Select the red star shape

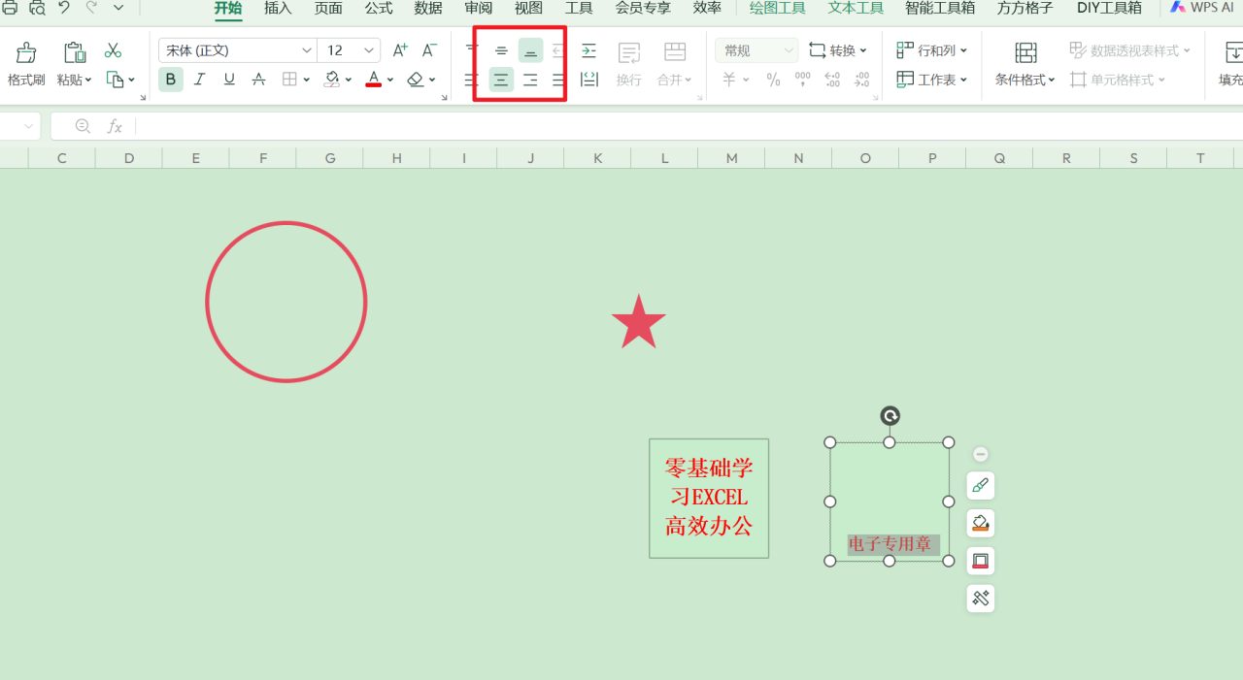639,323
